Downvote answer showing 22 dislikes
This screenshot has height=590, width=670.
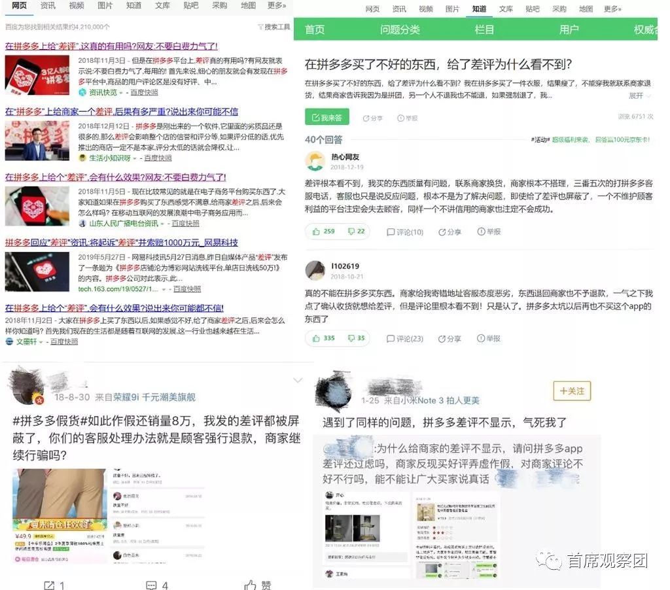(x=356, y=232)
